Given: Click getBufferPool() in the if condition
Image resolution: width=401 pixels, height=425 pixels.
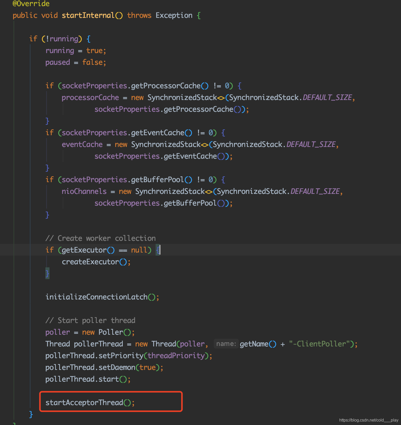Looking at the screenshot, I should 161,180.
